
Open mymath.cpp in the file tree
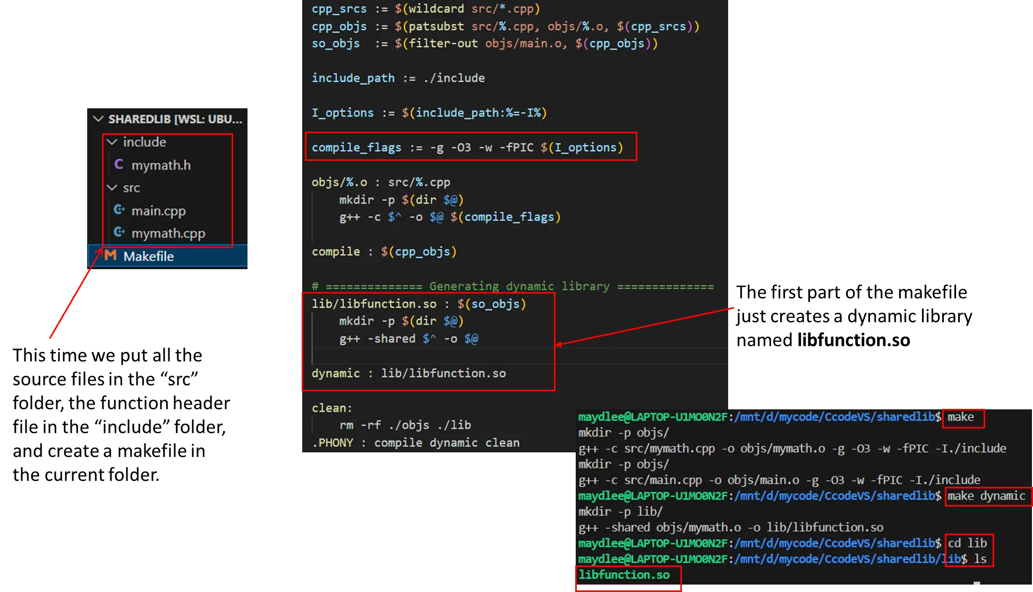(x=168, y=233)
